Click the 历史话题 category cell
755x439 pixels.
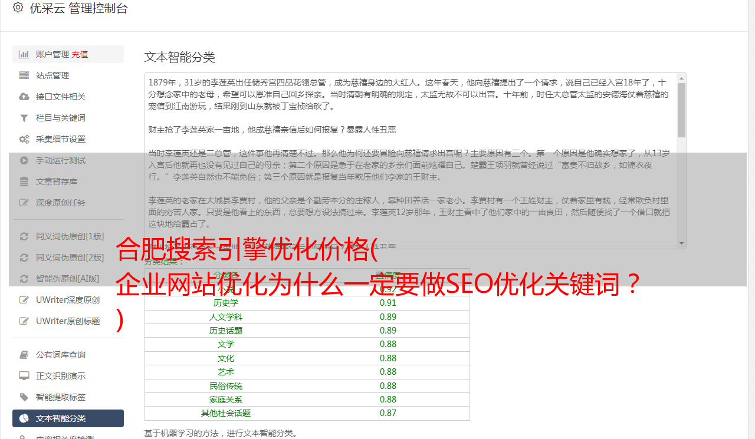pos(226,331)
